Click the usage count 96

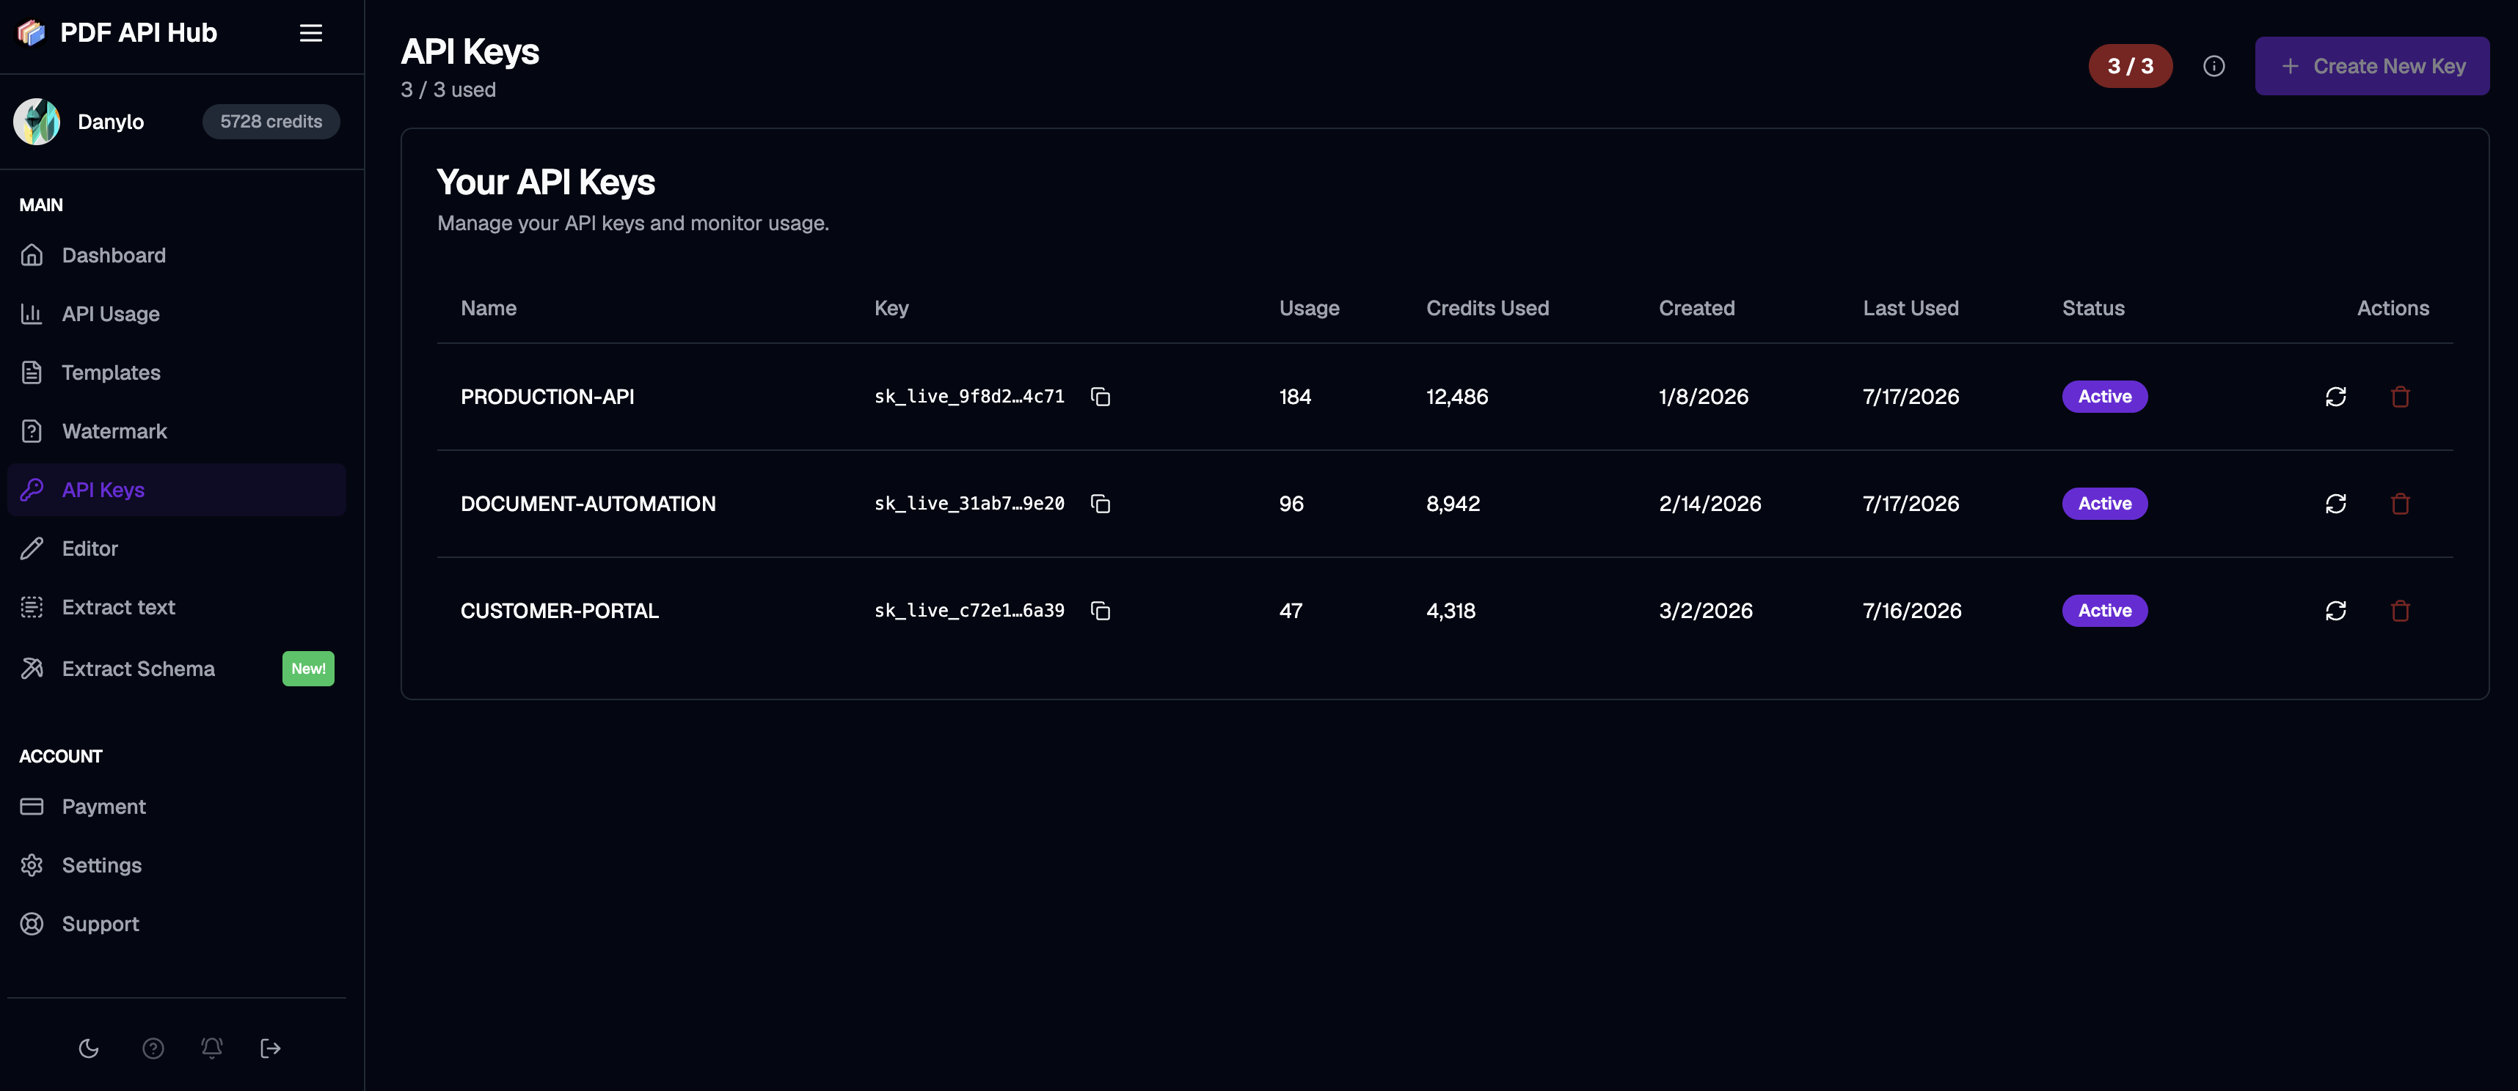point(1291,503)
